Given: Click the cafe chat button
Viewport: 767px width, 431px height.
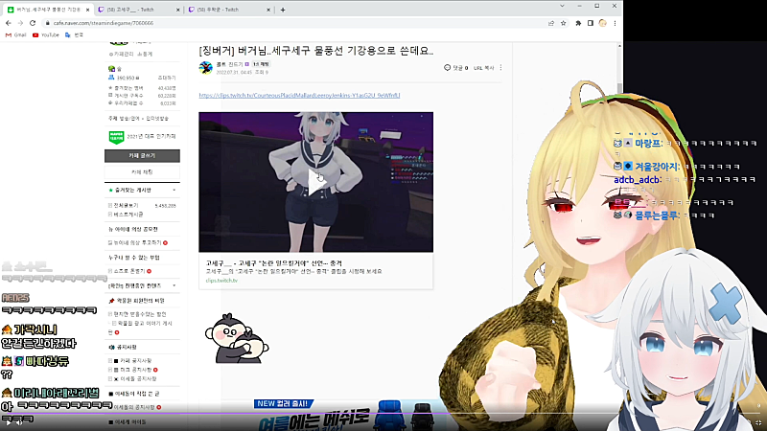Looking at the screenshot, I should coord(142,172).
